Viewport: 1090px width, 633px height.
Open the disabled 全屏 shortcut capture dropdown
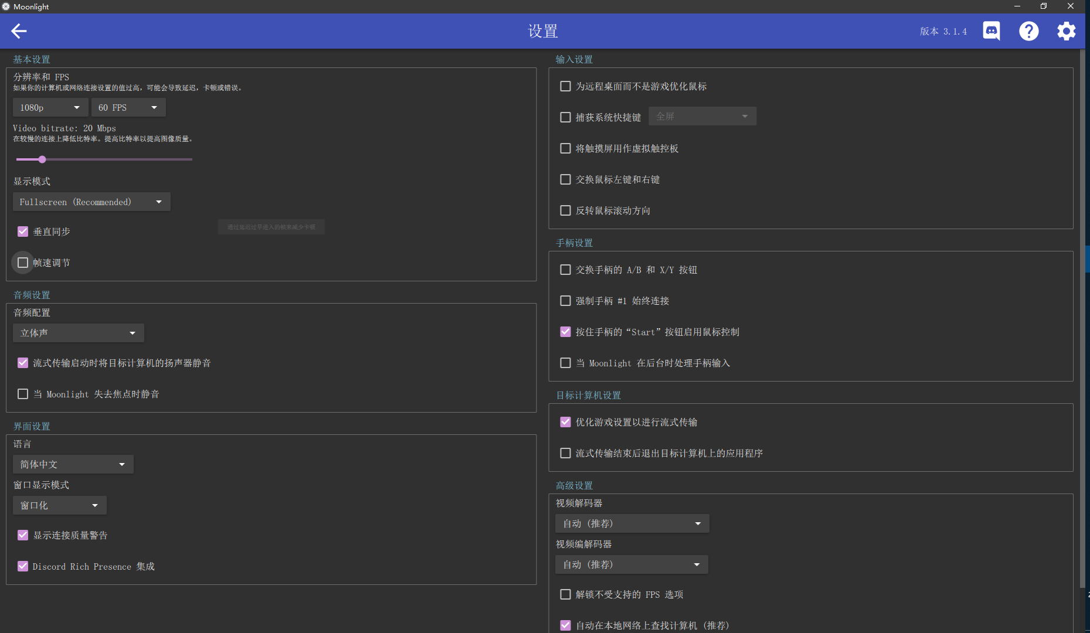click(702, 116)
